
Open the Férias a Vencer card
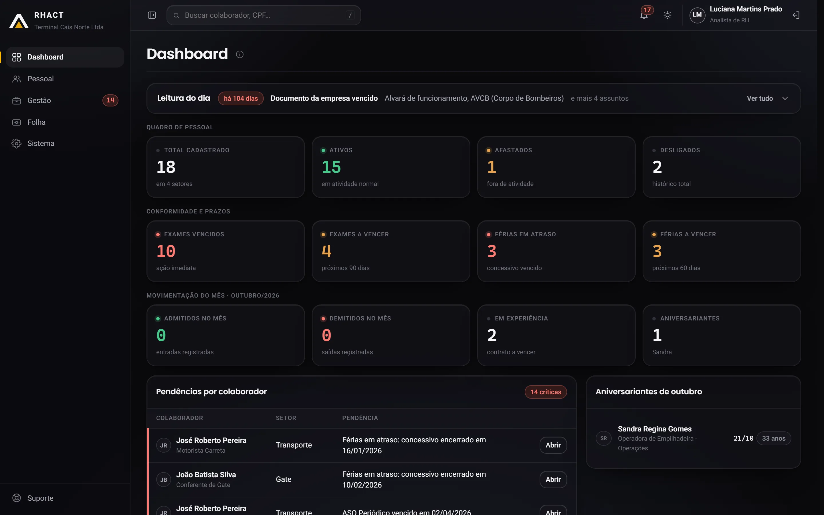click(722, 251)
